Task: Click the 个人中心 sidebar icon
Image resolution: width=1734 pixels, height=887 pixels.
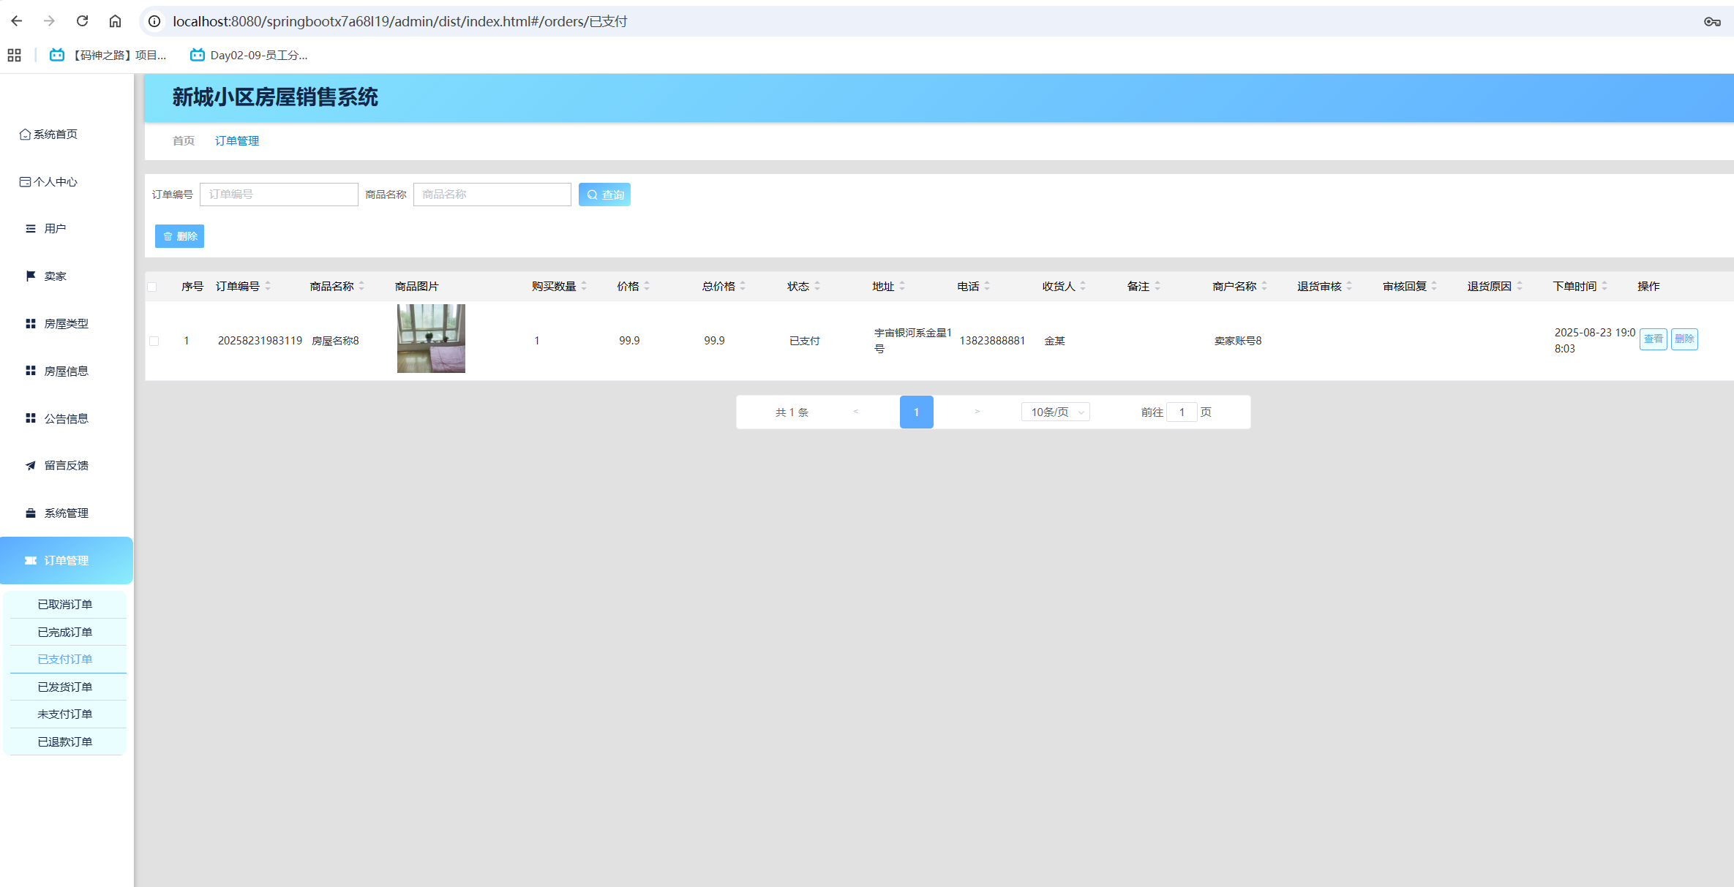Action: (25, 181)
